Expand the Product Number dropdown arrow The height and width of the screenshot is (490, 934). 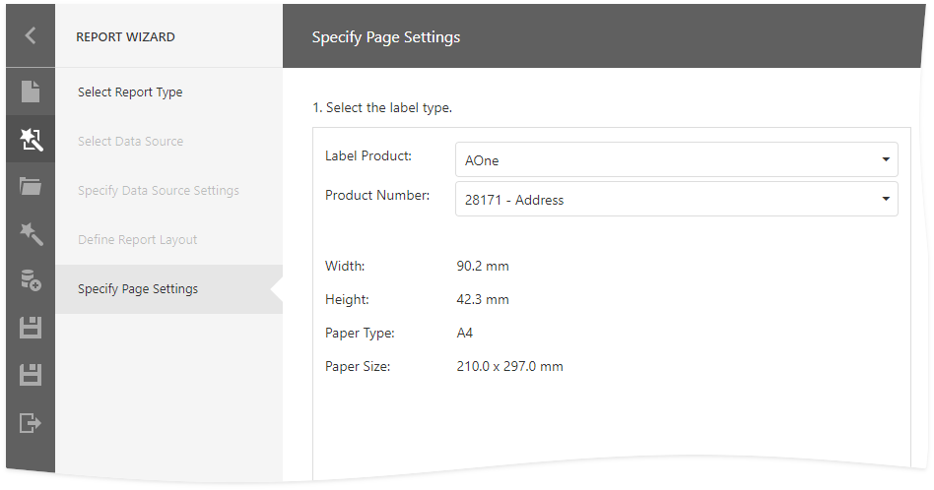[885, 200]
